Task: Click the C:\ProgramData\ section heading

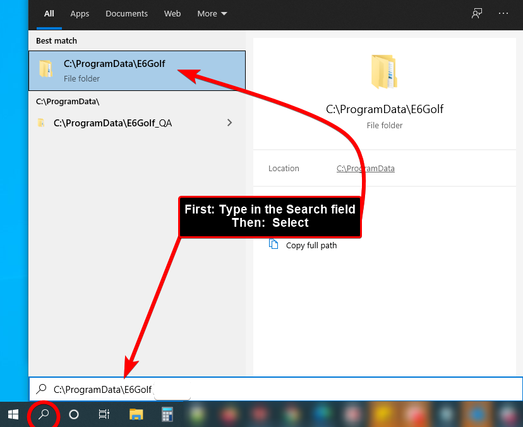Action: [x=68, y=102]
